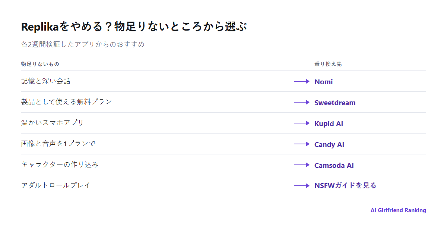
Task: Click the Nomi recommendation link
Action: click(323, 82)
